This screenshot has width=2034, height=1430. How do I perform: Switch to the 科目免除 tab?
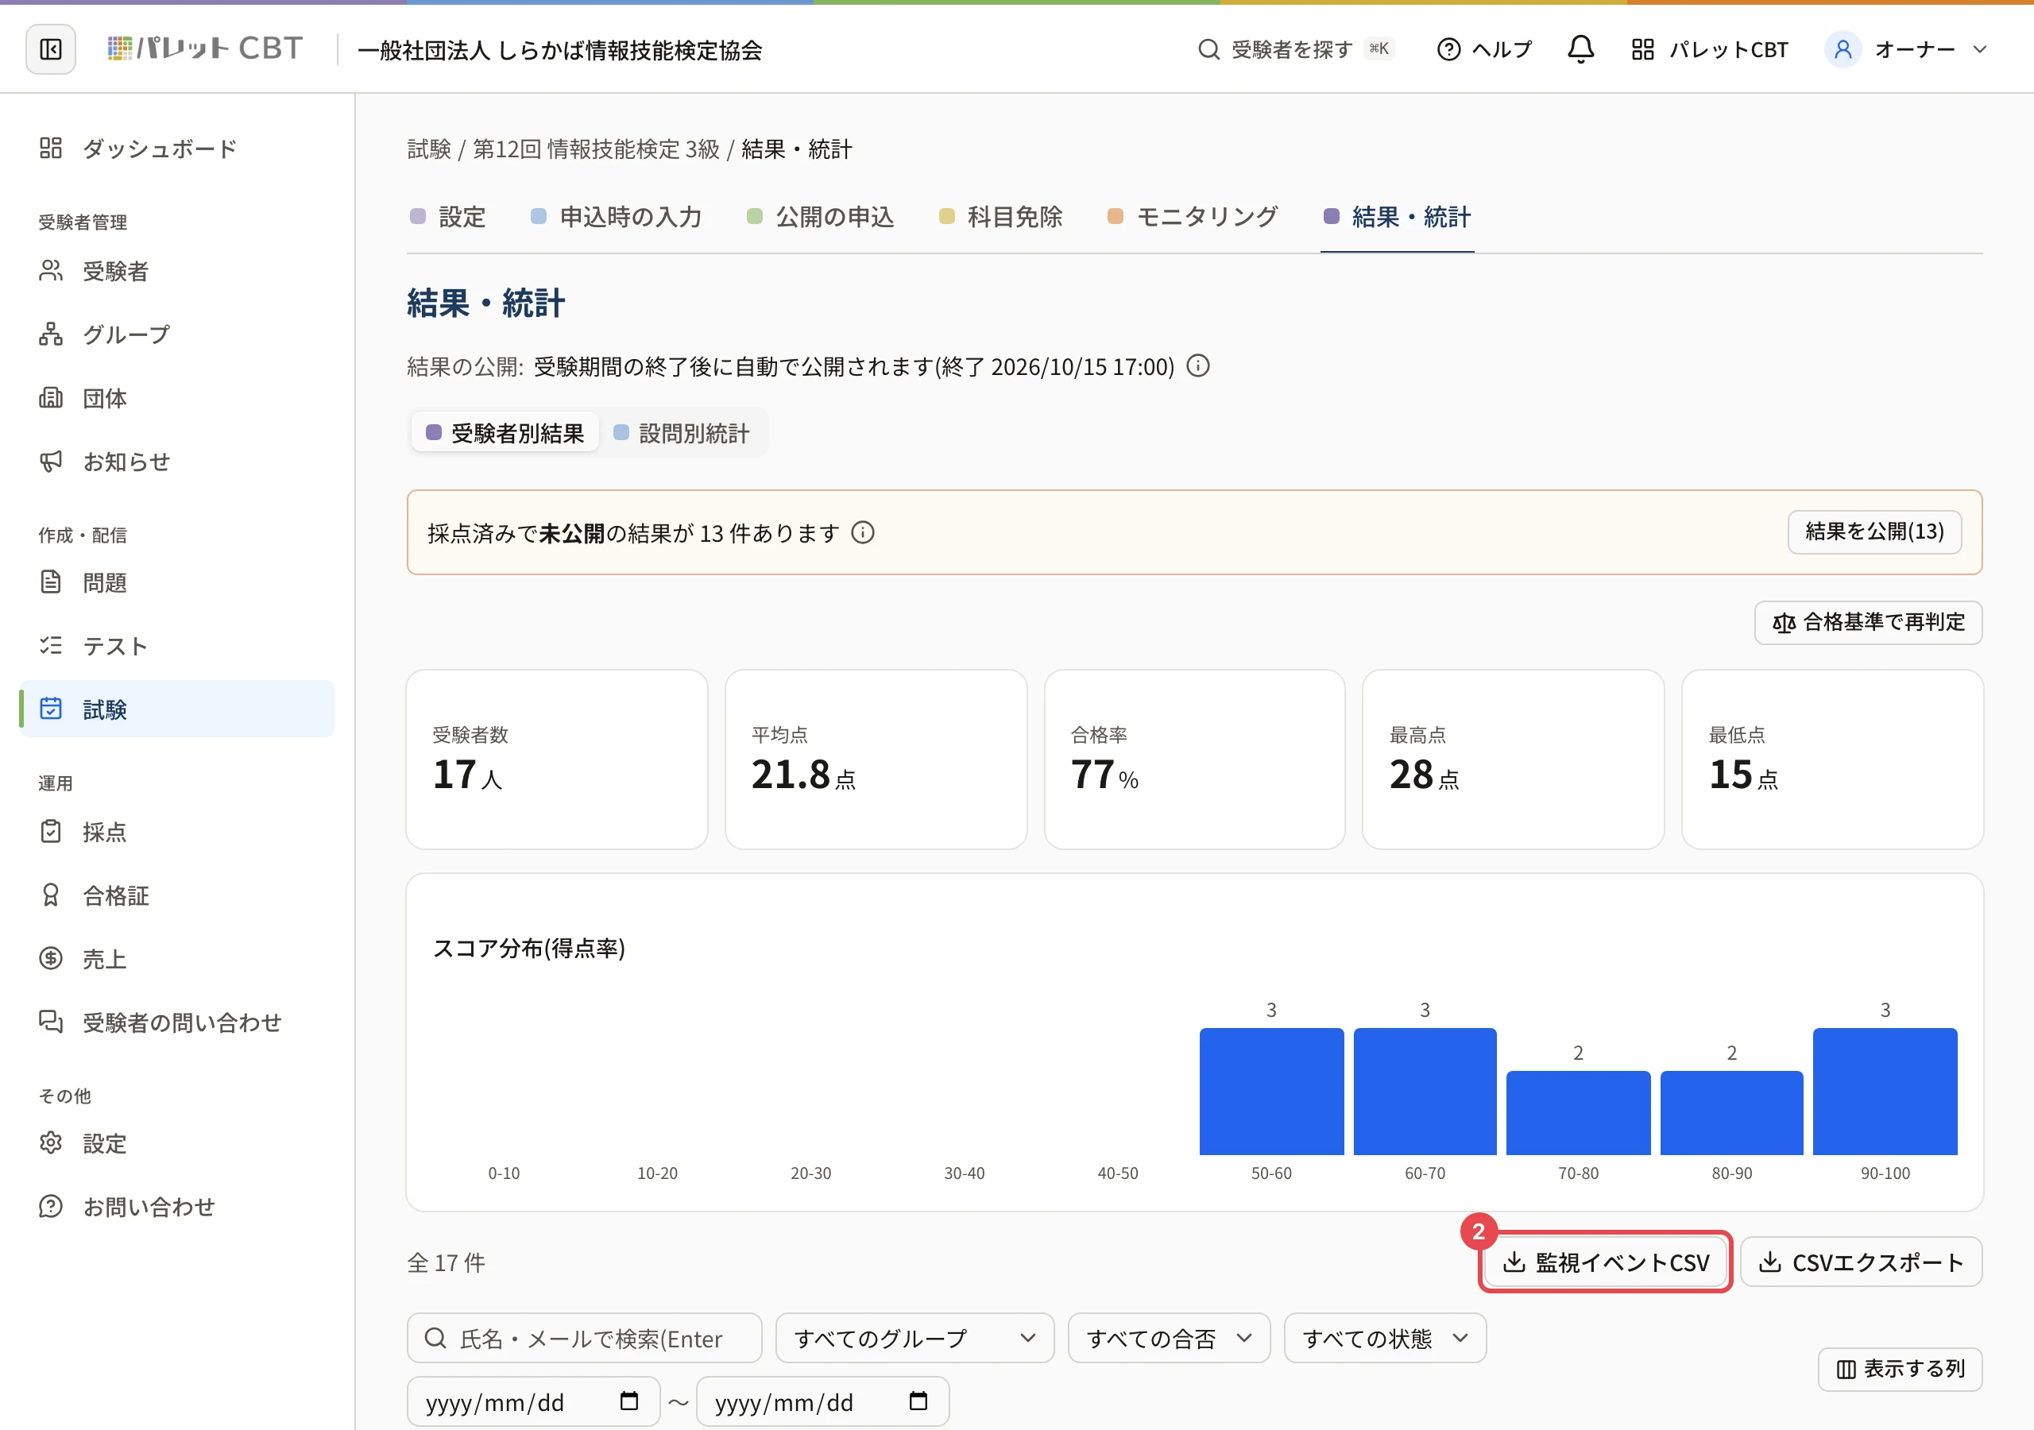[1001, 217]
